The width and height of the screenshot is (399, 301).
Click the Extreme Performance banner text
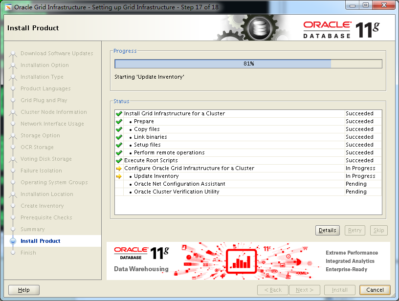coord(352,253)
